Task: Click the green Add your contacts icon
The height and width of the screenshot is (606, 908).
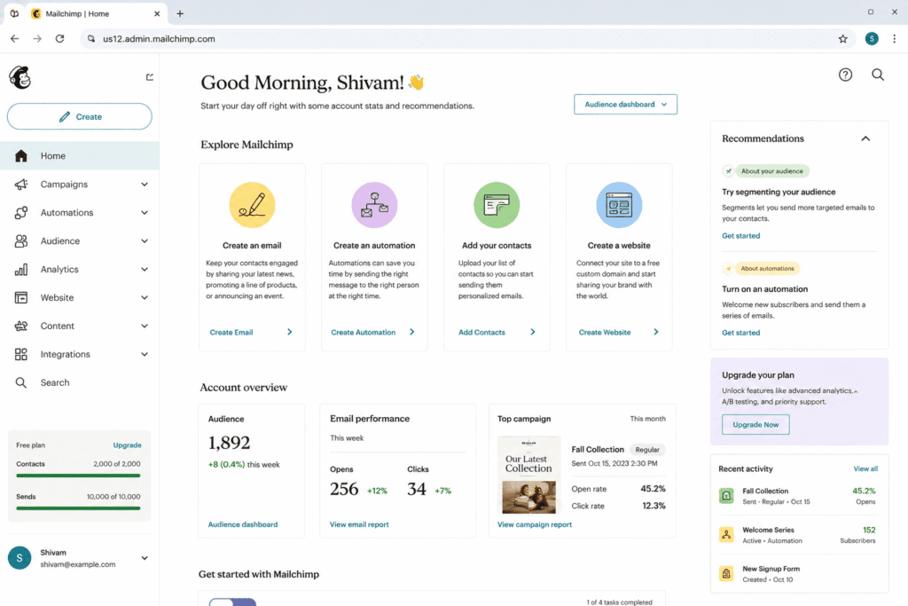Action: coord(497,205)
